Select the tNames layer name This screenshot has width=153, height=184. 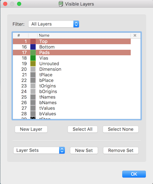pyautogui.click(x=47, y=97)
